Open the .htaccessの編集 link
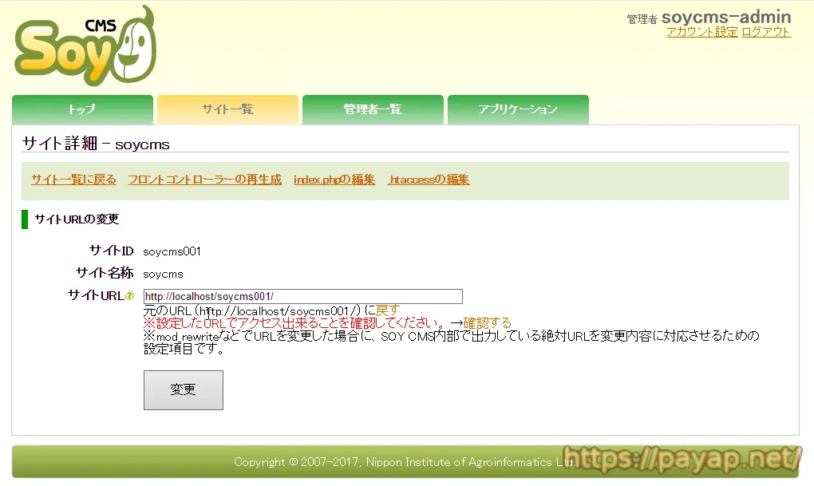Image resolution: width=814 pixels, height=486 pixels. 429,180
